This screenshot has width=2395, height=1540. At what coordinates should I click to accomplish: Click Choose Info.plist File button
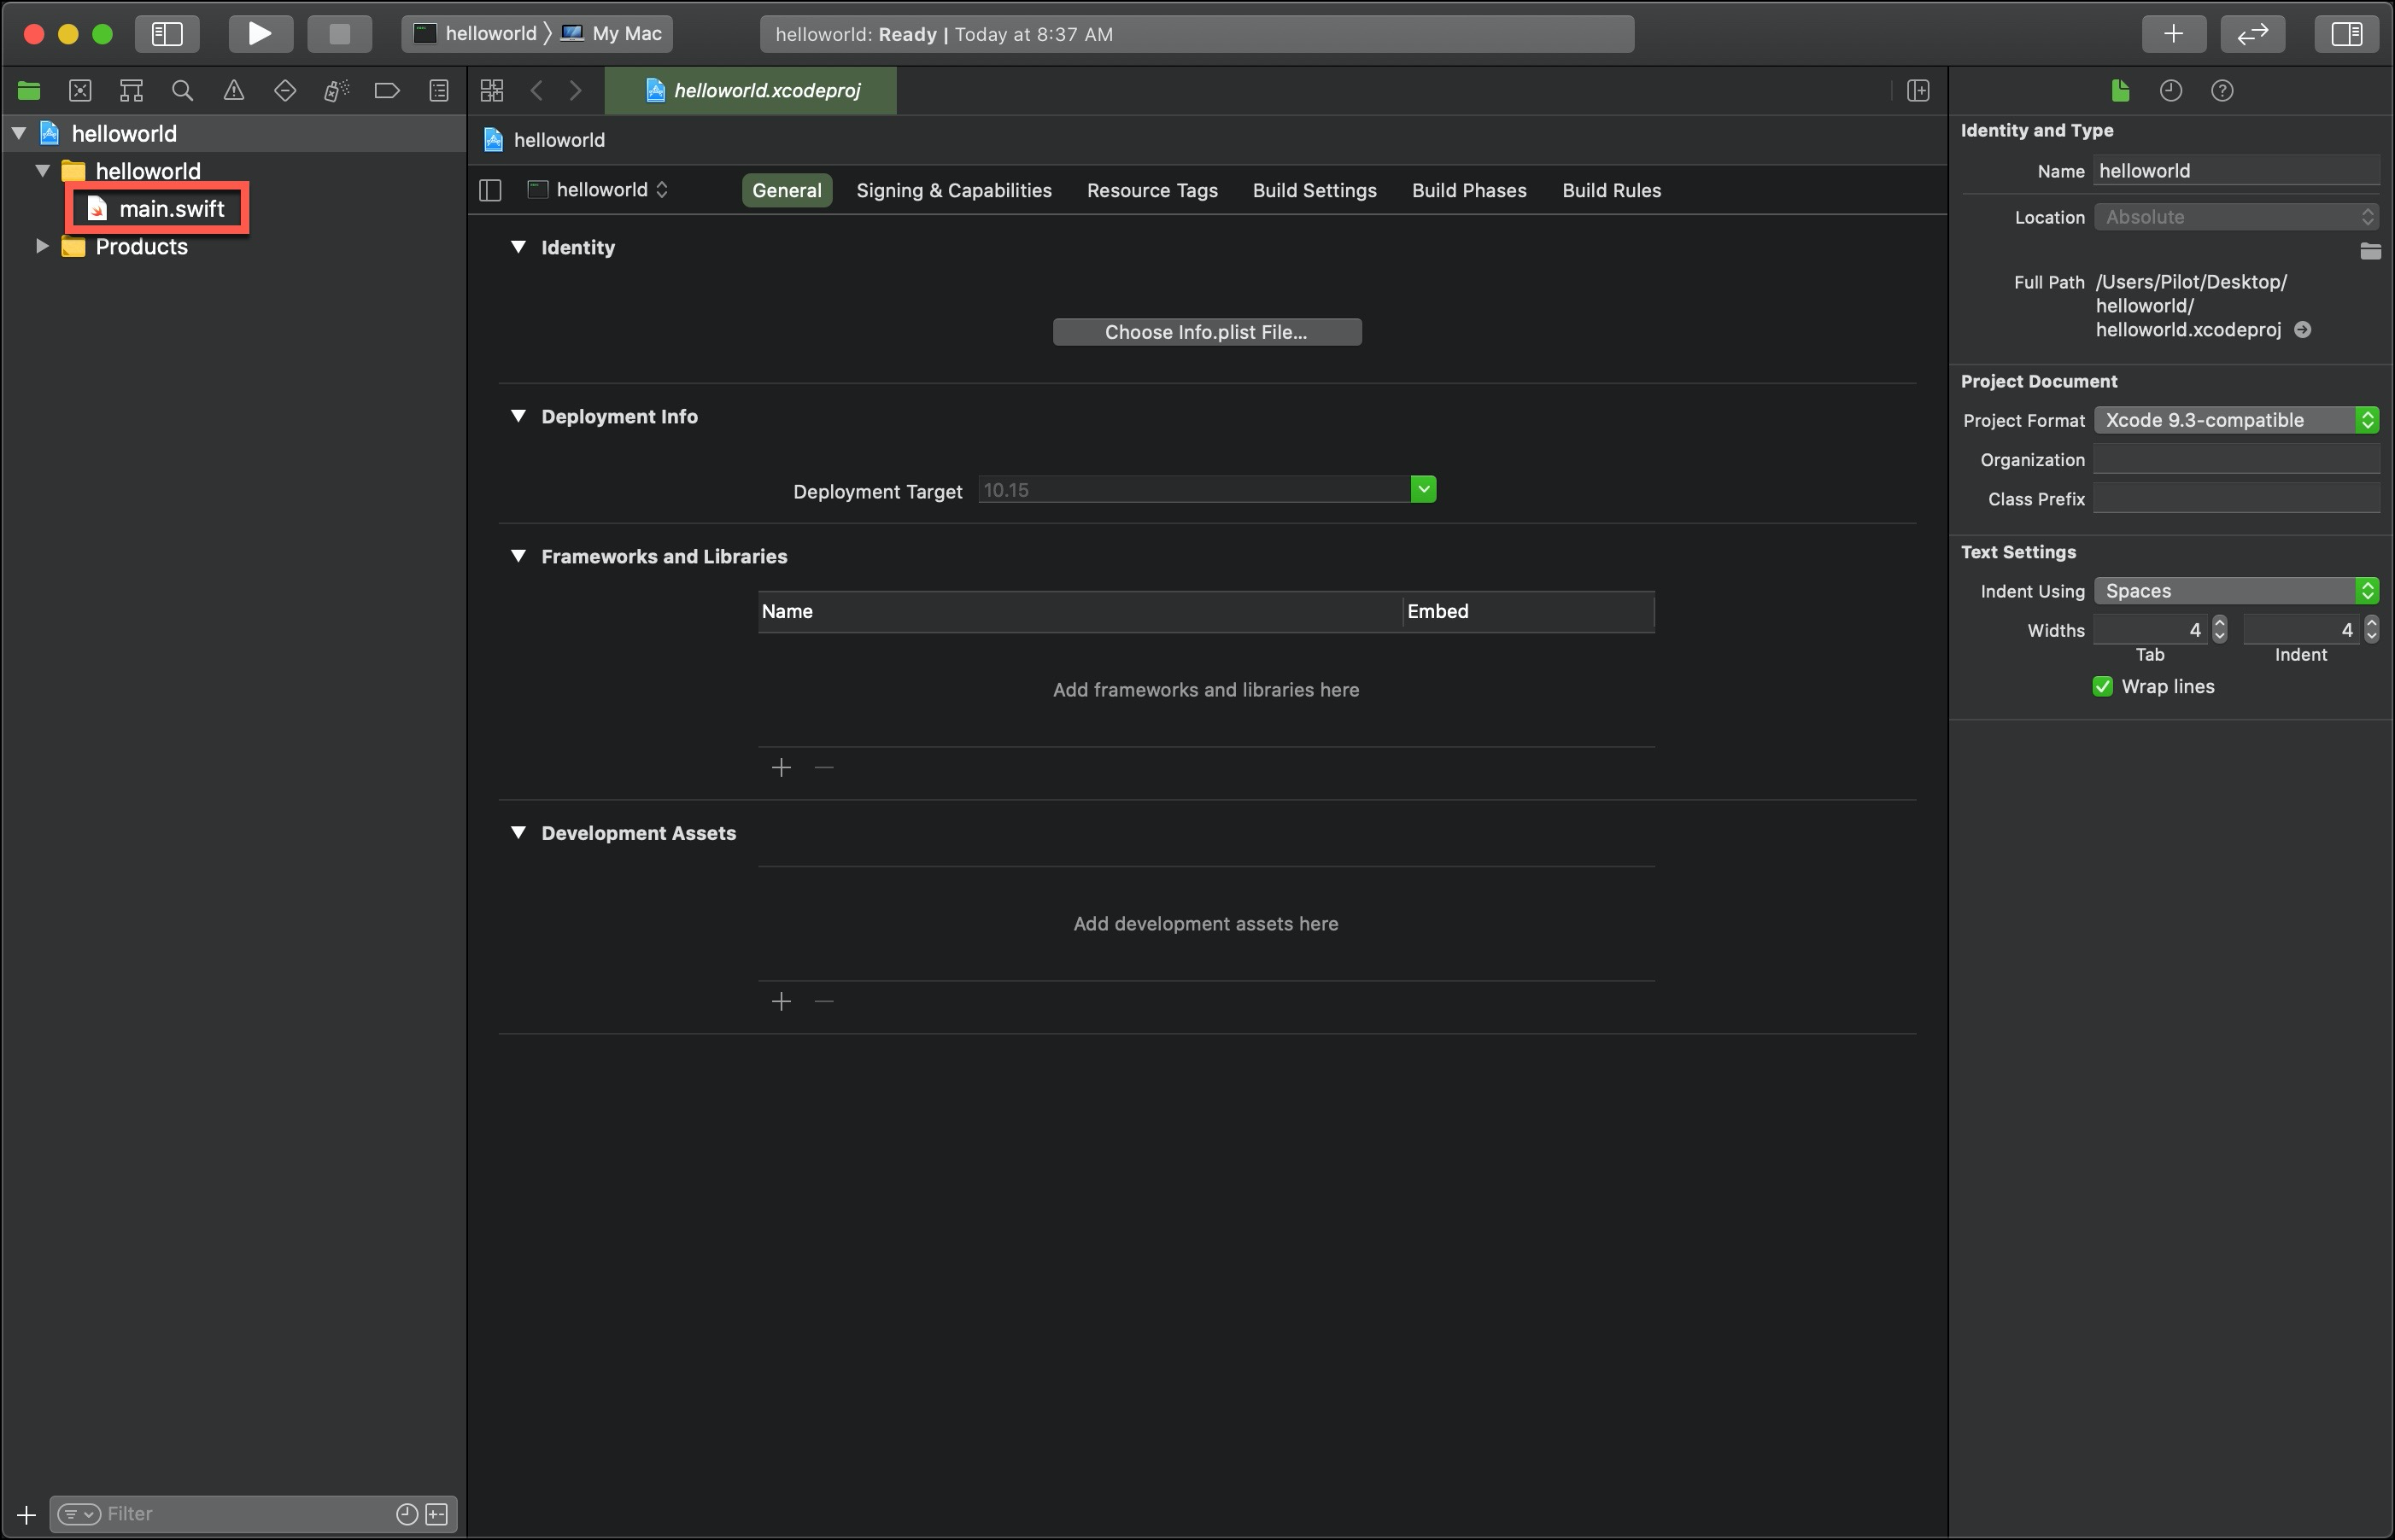point(1205,332)
